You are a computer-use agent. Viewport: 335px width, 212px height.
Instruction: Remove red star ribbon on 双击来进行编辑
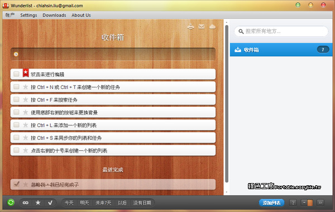(26, 73)
